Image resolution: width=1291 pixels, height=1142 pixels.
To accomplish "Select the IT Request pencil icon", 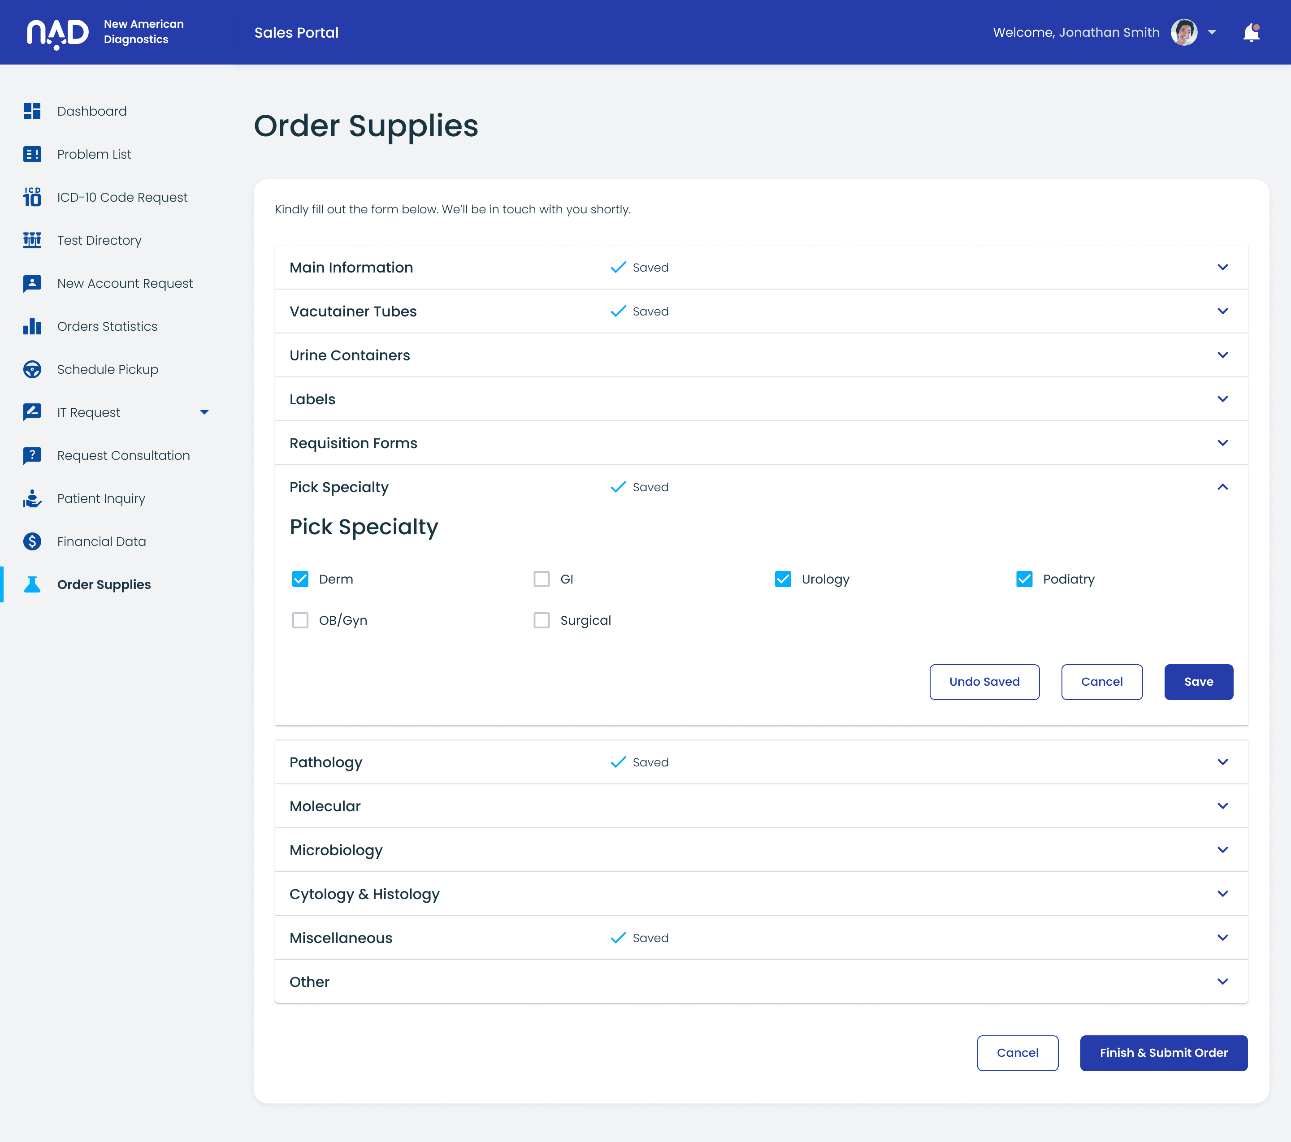I will (32, 412).
